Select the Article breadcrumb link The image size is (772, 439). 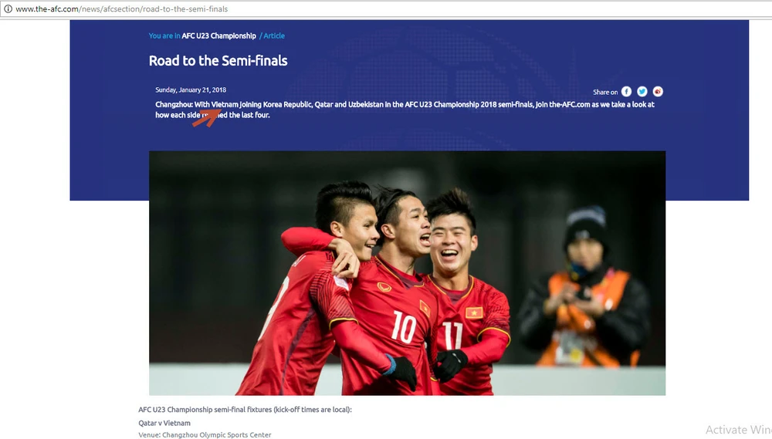274,36
